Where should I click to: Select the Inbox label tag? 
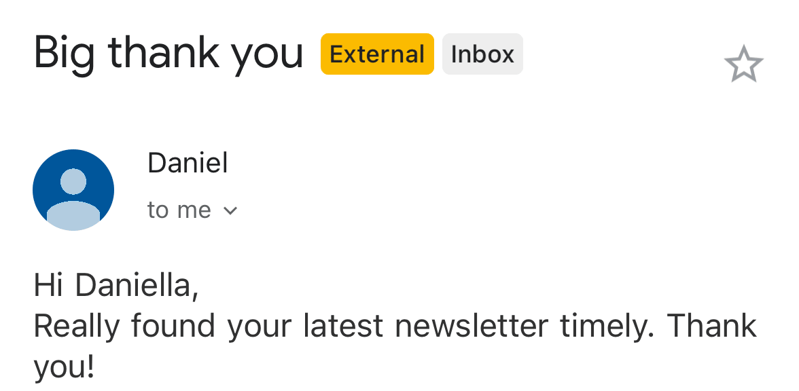point(482,54)
